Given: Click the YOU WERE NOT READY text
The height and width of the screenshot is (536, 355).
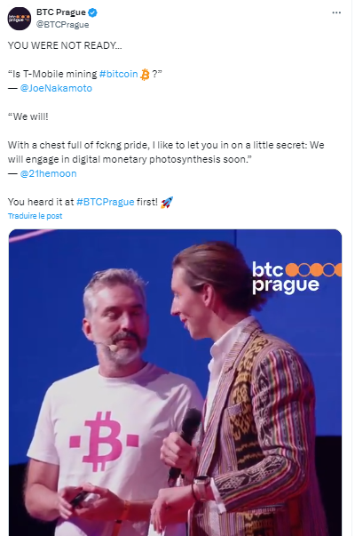Looking at the screenshot, I should click(65, 45).
